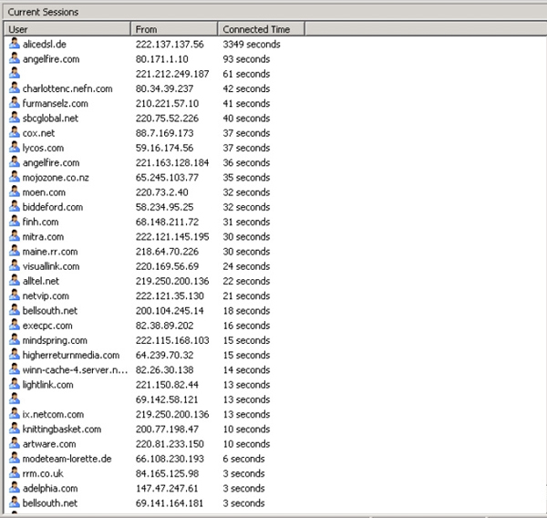Select the 3349 seconds connected time
Viewport: 547px width, 518px height.
(252, 45)
